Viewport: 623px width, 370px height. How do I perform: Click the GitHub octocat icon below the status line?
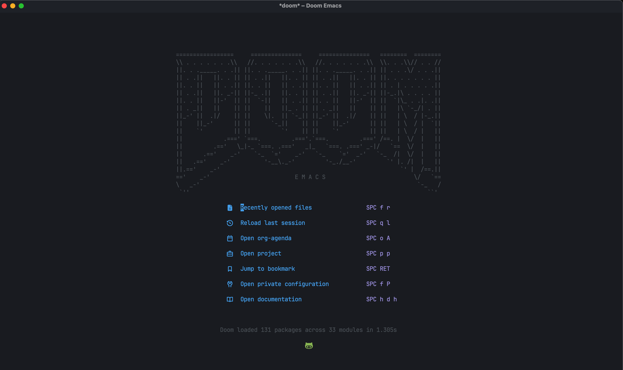click(x=309, y=345)
